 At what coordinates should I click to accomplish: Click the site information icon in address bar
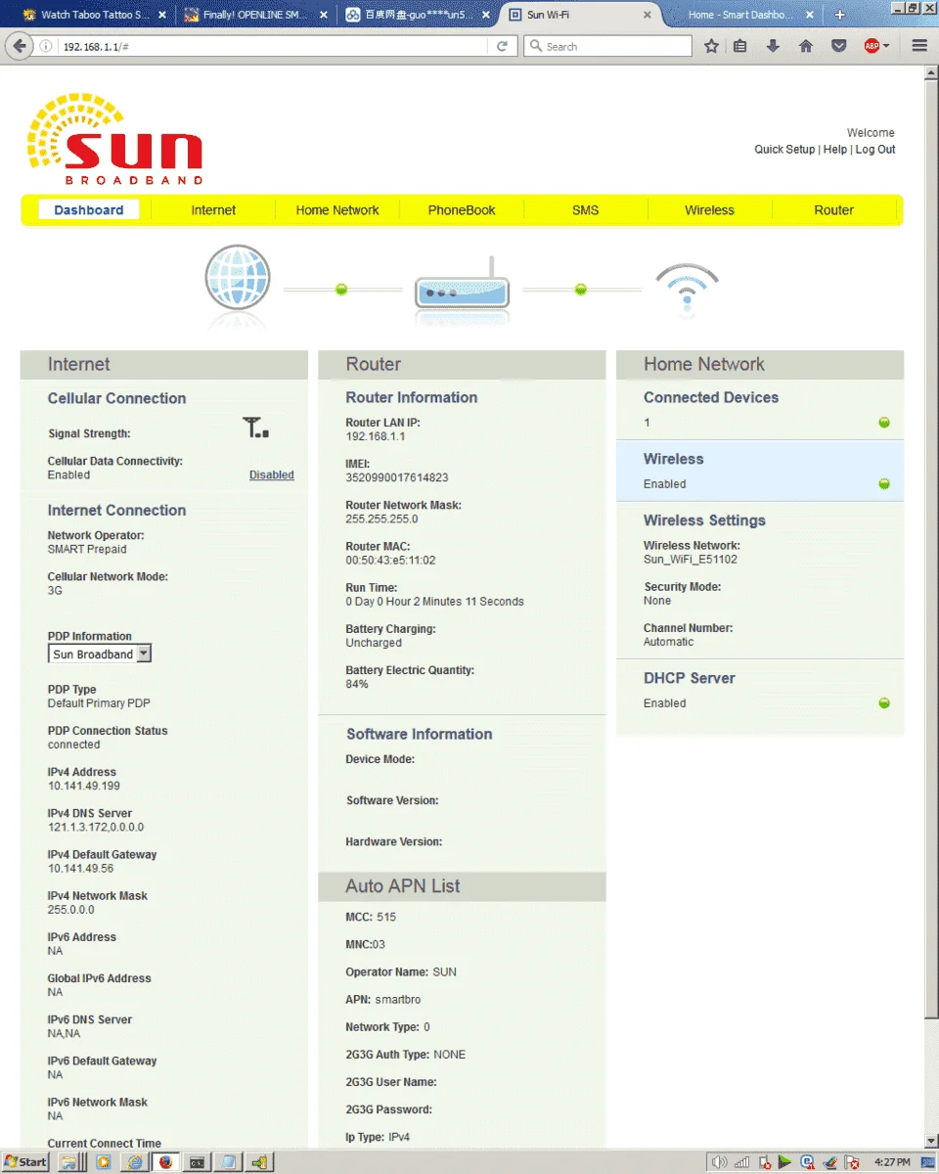click(x=47, y=46)
